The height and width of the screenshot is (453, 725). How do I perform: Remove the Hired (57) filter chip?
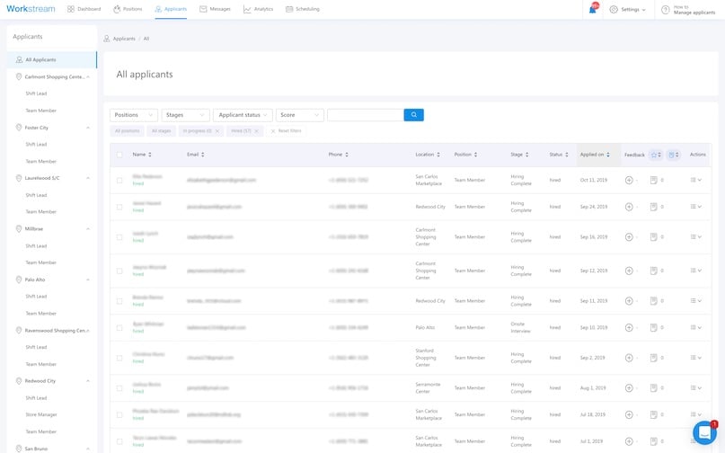click(x=257, y=131)
